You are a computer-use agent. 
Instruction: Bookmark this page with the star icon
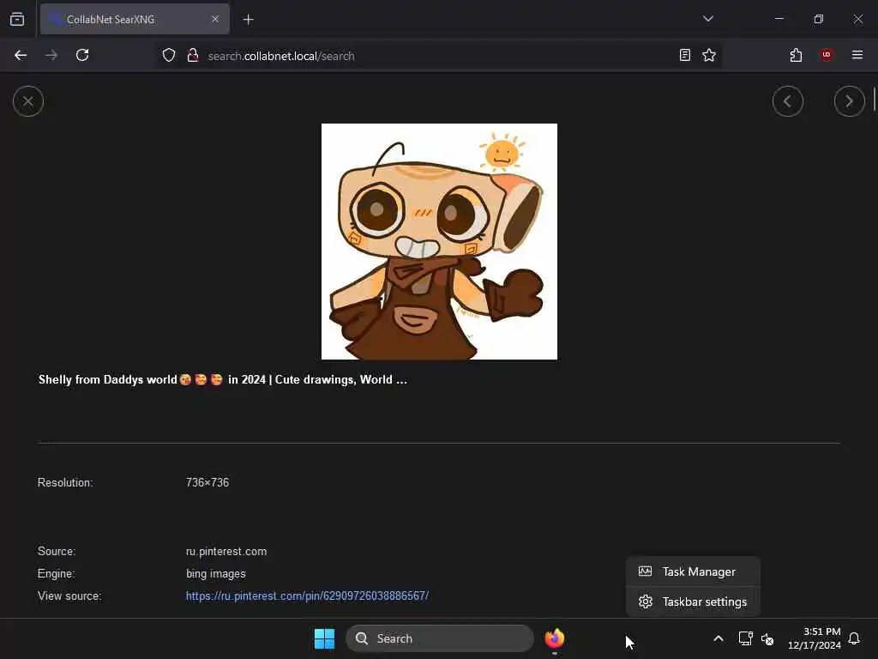point(709,56)
